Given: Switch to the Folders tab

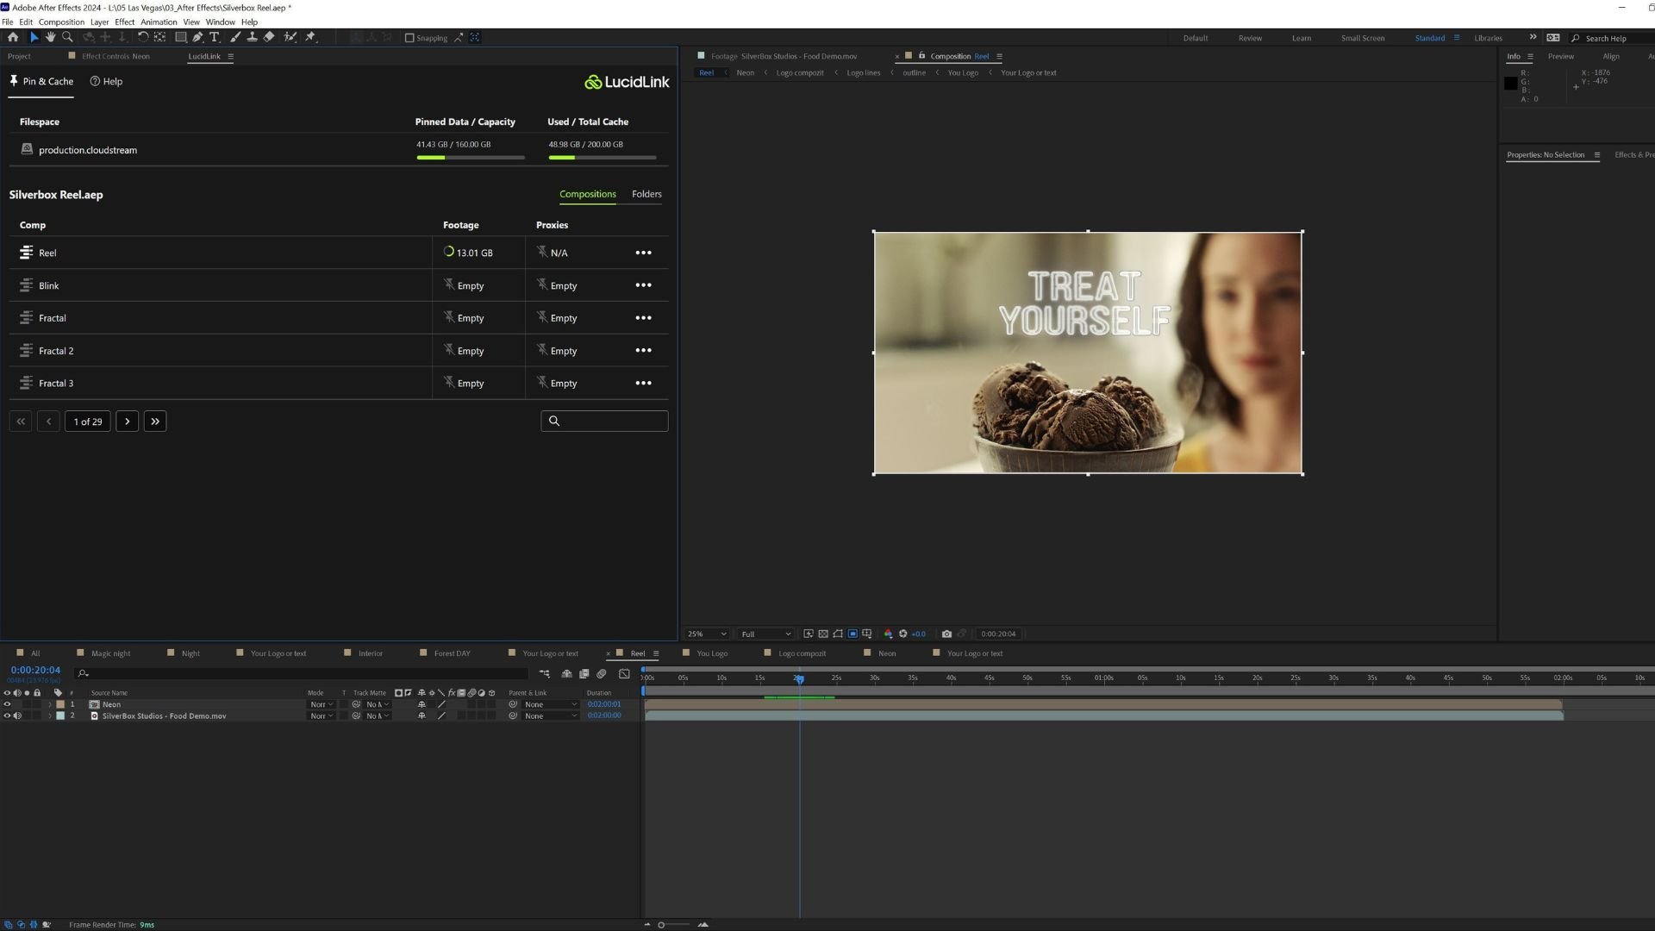Looking at the screenshot, I should pos(646,194).
